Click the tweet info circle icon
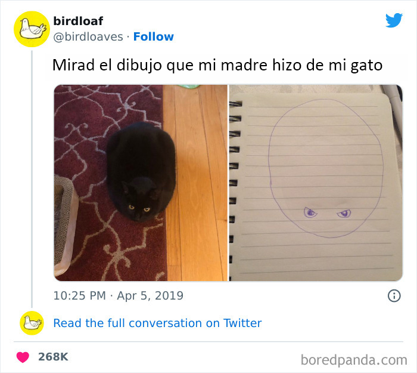Image resolution: width=417 pixels, height=373 pixels. point(394,296)
